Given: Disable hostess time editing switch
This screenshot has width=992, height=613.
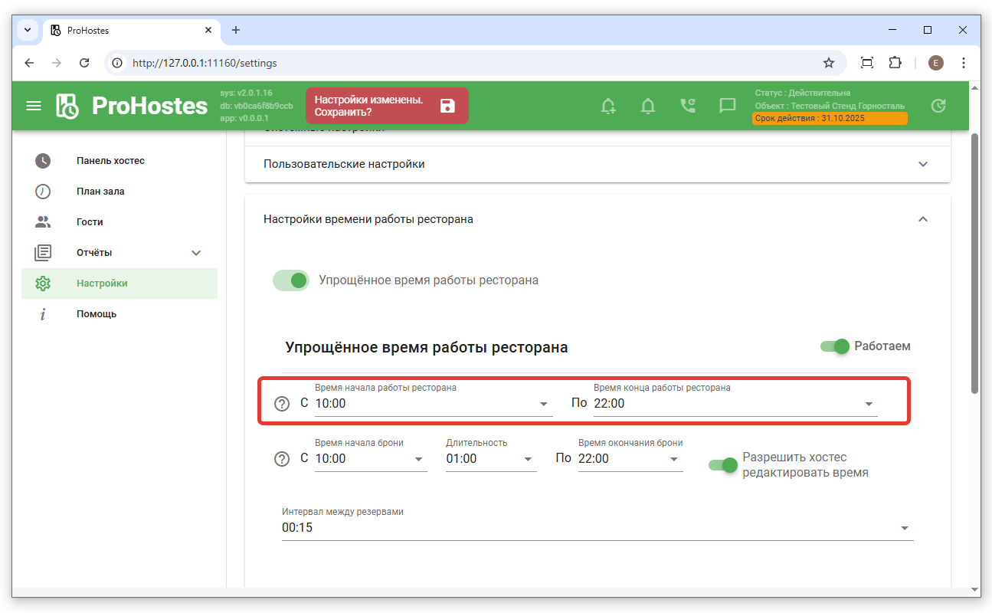Looking at the screenshot, I should [x=722, y=464].
